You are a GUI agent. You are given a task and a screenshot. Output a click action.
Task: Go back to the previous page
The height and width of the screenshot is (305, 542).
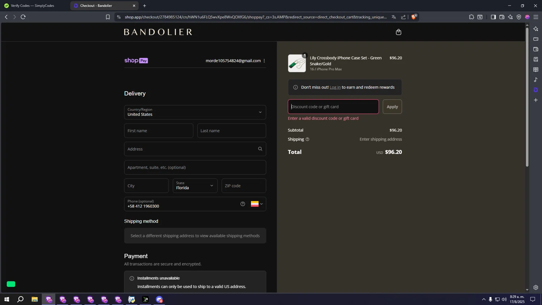click(x=6, y=17)
